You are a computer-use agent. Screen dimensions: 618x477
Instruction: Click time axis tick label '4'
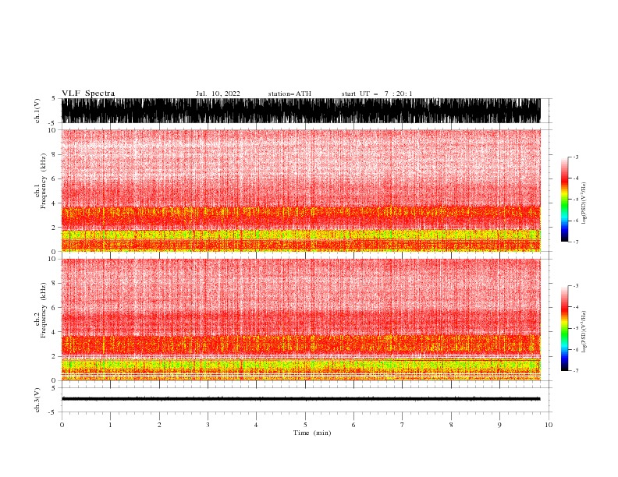point(256,425)
